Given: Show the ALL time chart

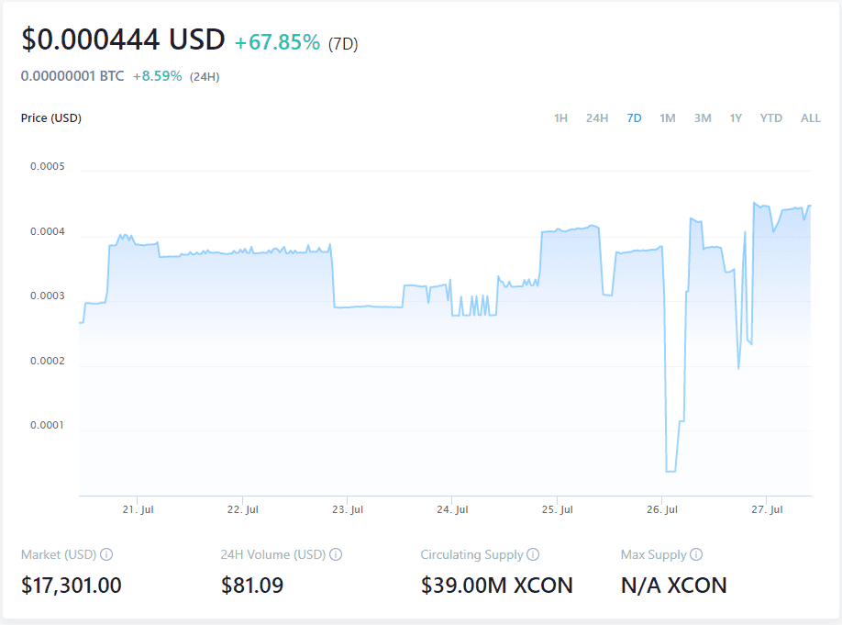Looking at the screenshot, I should point(810,117).
